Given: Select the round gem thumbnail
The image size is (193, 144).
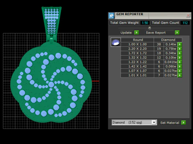Looking at the screenshot, I should coord(116,42).
